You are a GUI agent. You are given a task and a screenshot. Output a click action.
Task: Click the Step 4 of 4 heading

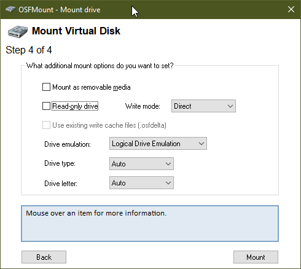tap(29, 50)
